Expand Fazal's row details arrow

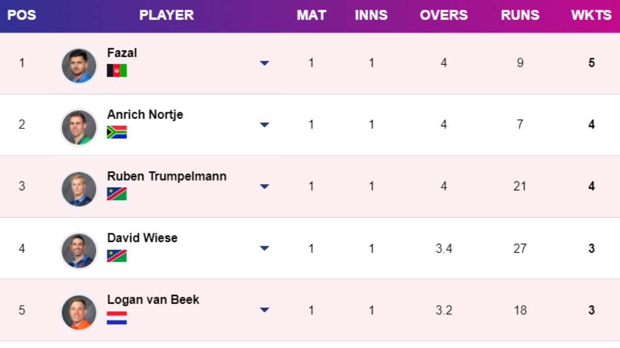[265, 63]
